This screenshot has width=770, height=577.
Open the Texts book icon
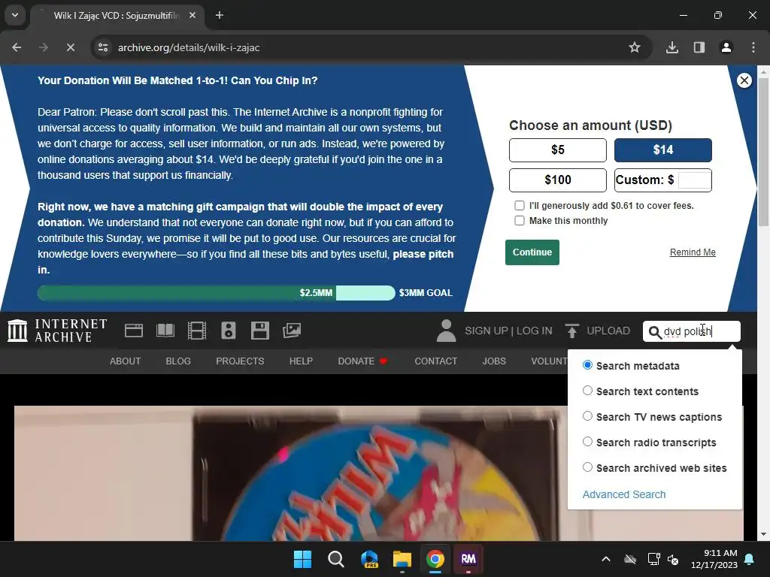tap(165, 331)
